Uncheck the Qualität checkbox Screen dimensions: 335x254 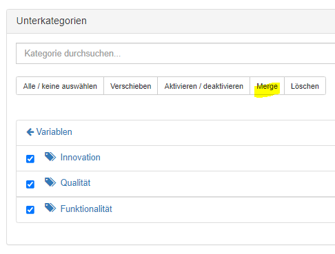[30, 184]
